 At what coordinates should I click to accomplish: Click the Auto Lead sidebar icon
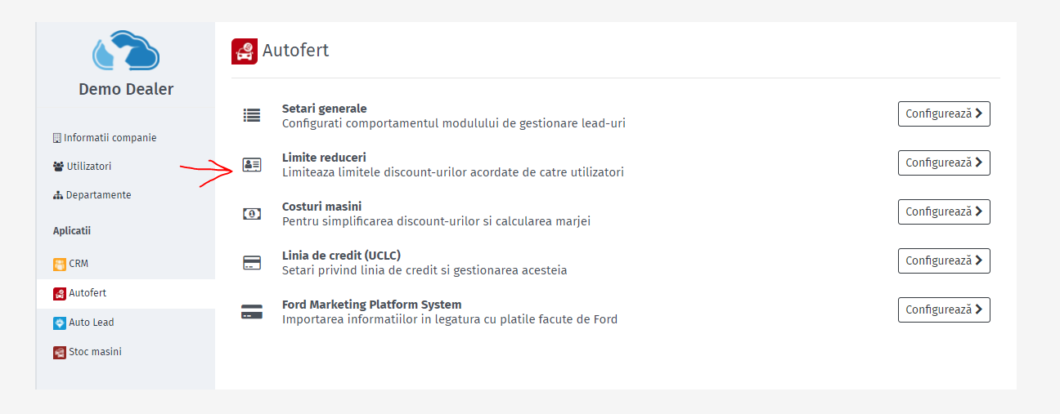tap(59, 323)
